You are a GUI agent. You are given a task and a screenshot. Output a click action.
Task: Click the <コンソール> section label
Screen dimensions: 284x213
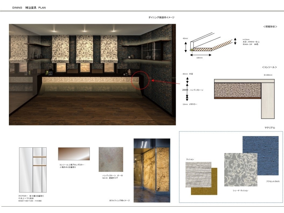point(269,67)
